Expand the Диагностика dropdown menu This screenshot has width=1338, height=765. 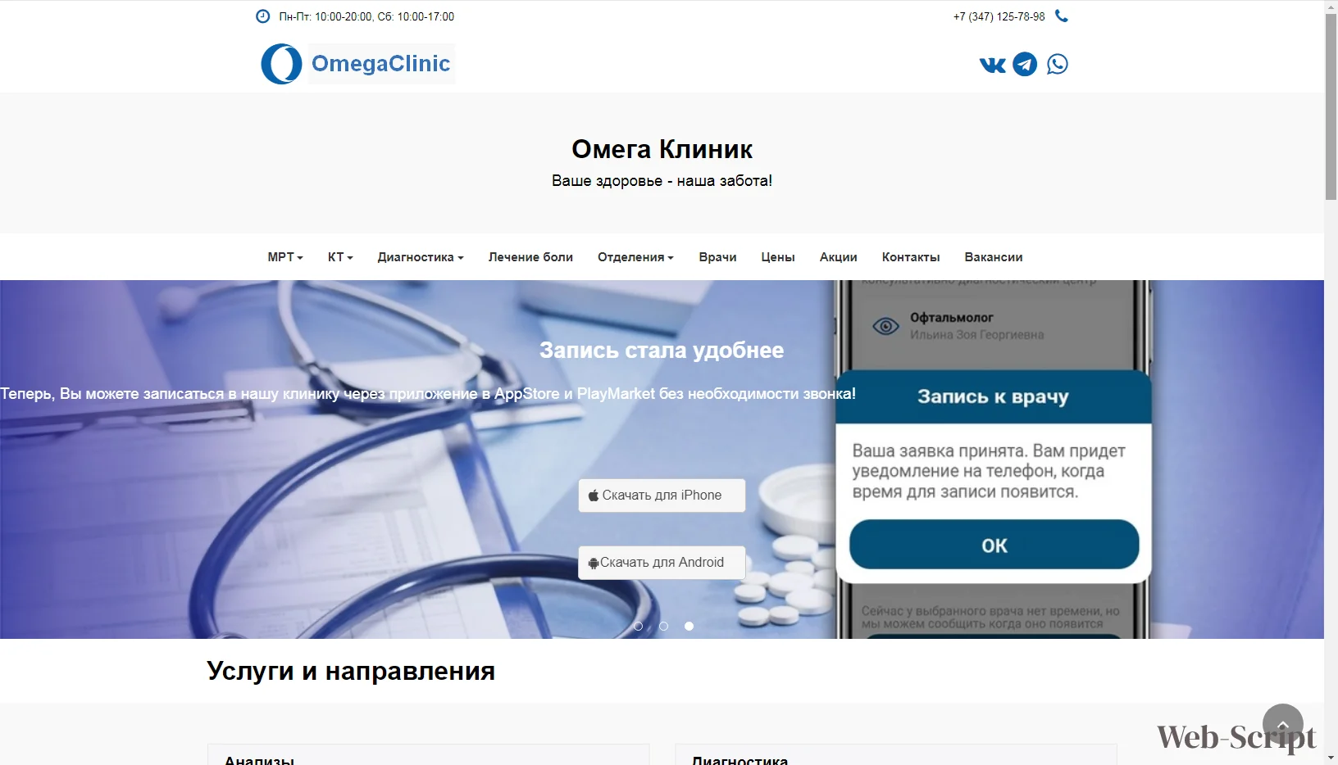421,257
